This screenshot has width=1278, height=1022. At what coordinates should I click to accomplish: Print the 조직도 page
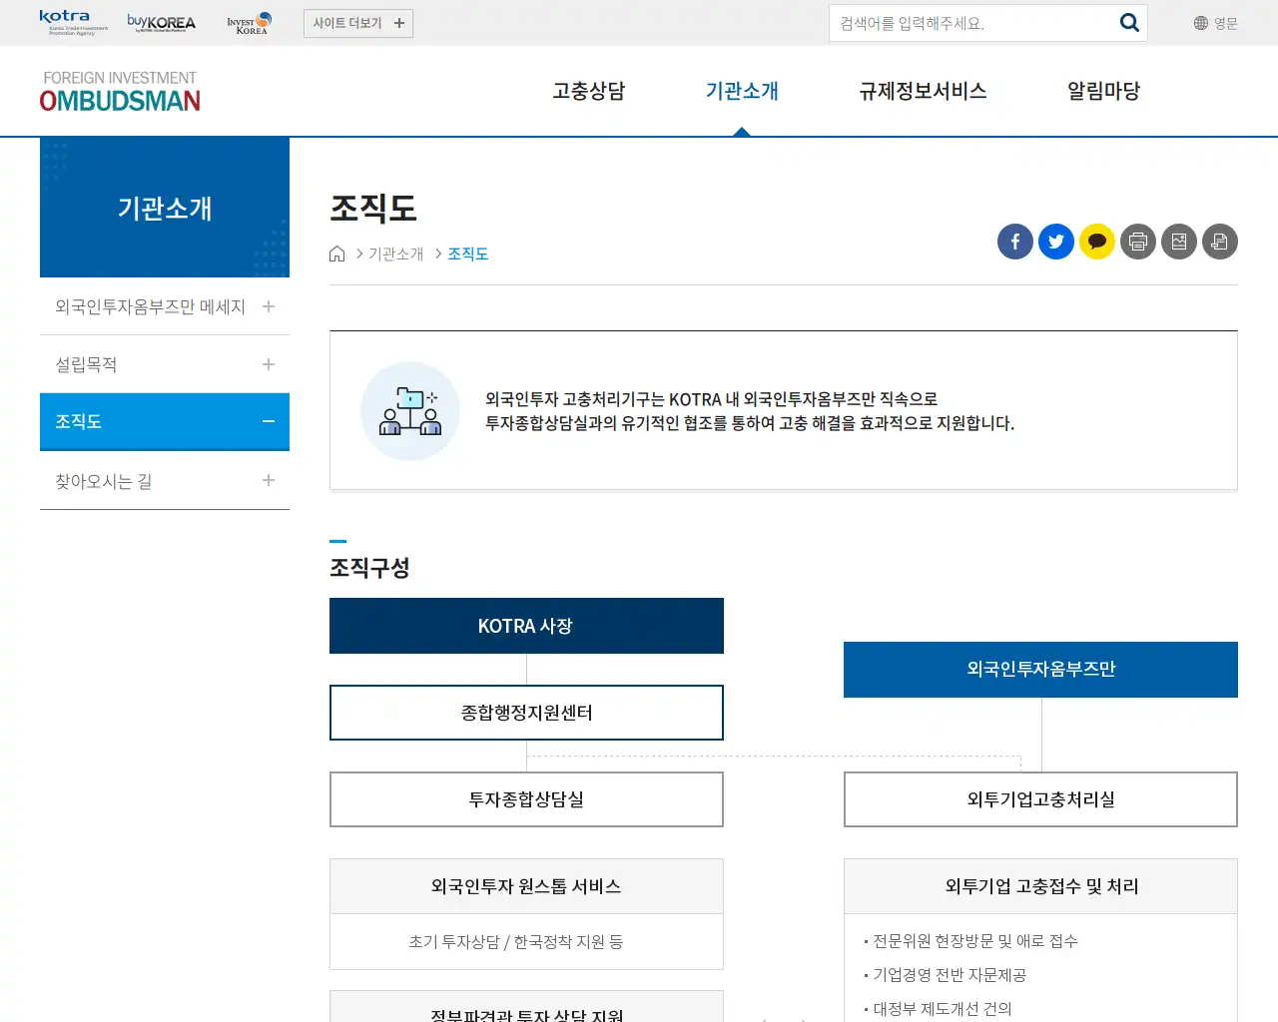pos(1137,242)
